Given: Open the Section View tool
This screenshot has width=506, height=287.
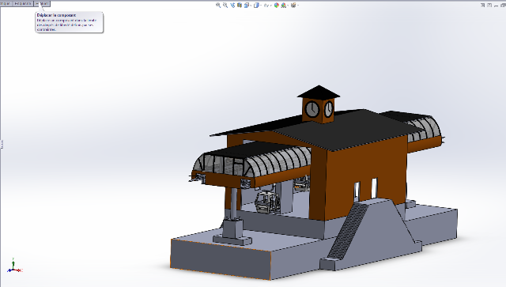Looking at the screenshot, I should 240,6.
